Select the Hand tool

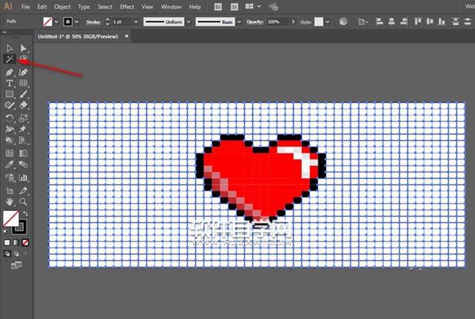[x=9, y=201]
